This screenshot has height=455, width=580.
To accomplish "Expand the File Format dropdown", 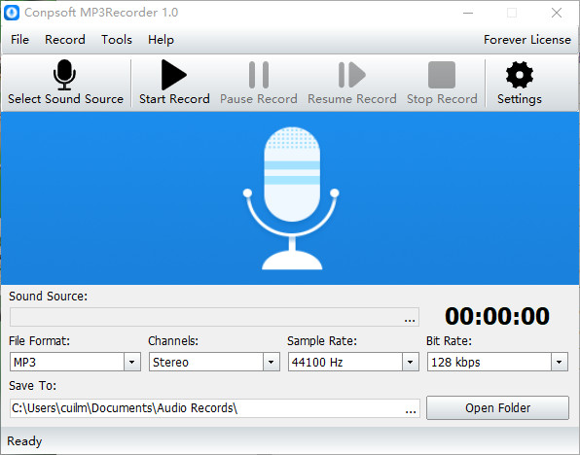I will click(132, 362).
